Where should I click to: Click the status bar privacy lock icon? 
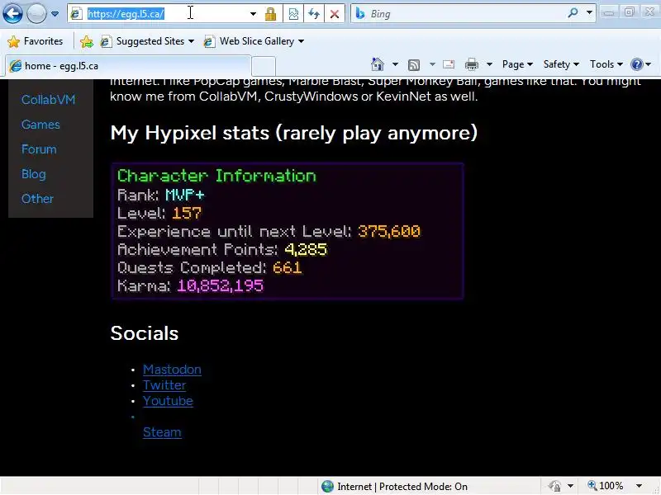555,486
